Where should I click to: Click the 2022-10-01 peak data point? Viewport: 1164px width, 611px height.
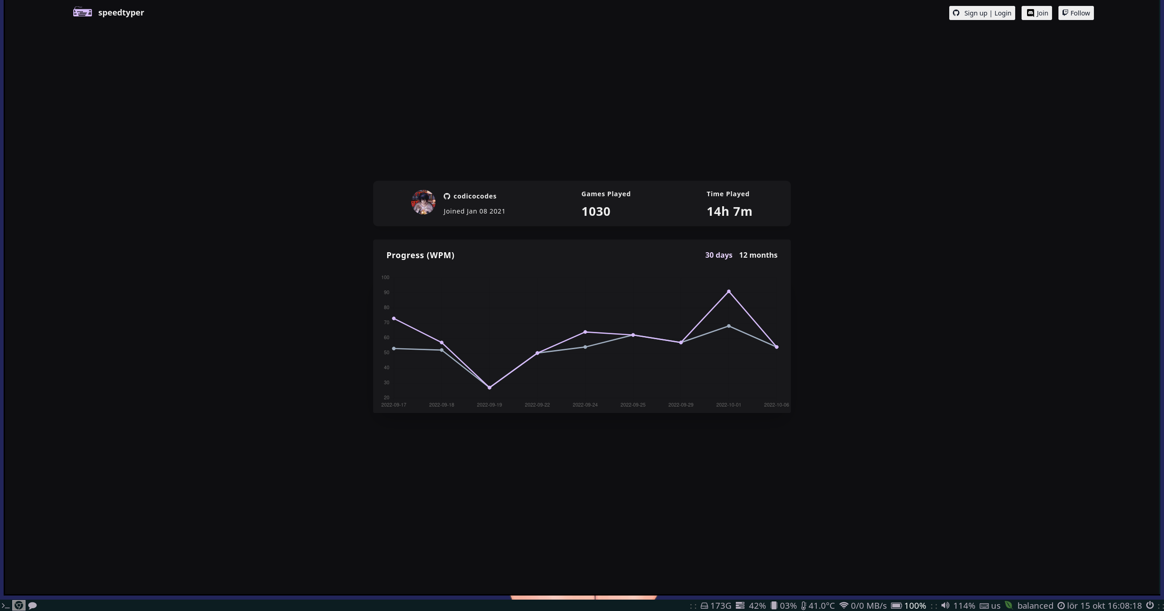point(729,291)
